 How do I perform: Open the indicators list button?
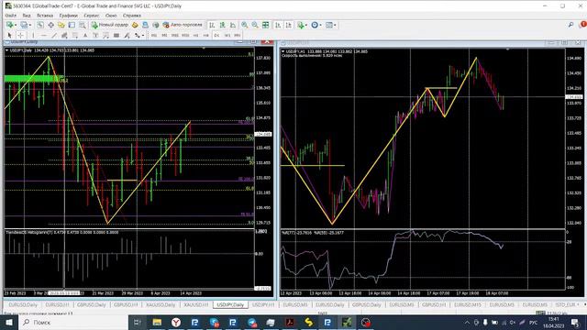tap(301, 25)
